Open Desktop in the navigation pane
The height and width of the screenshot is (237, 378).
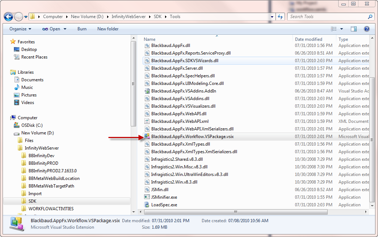point(29,49)
